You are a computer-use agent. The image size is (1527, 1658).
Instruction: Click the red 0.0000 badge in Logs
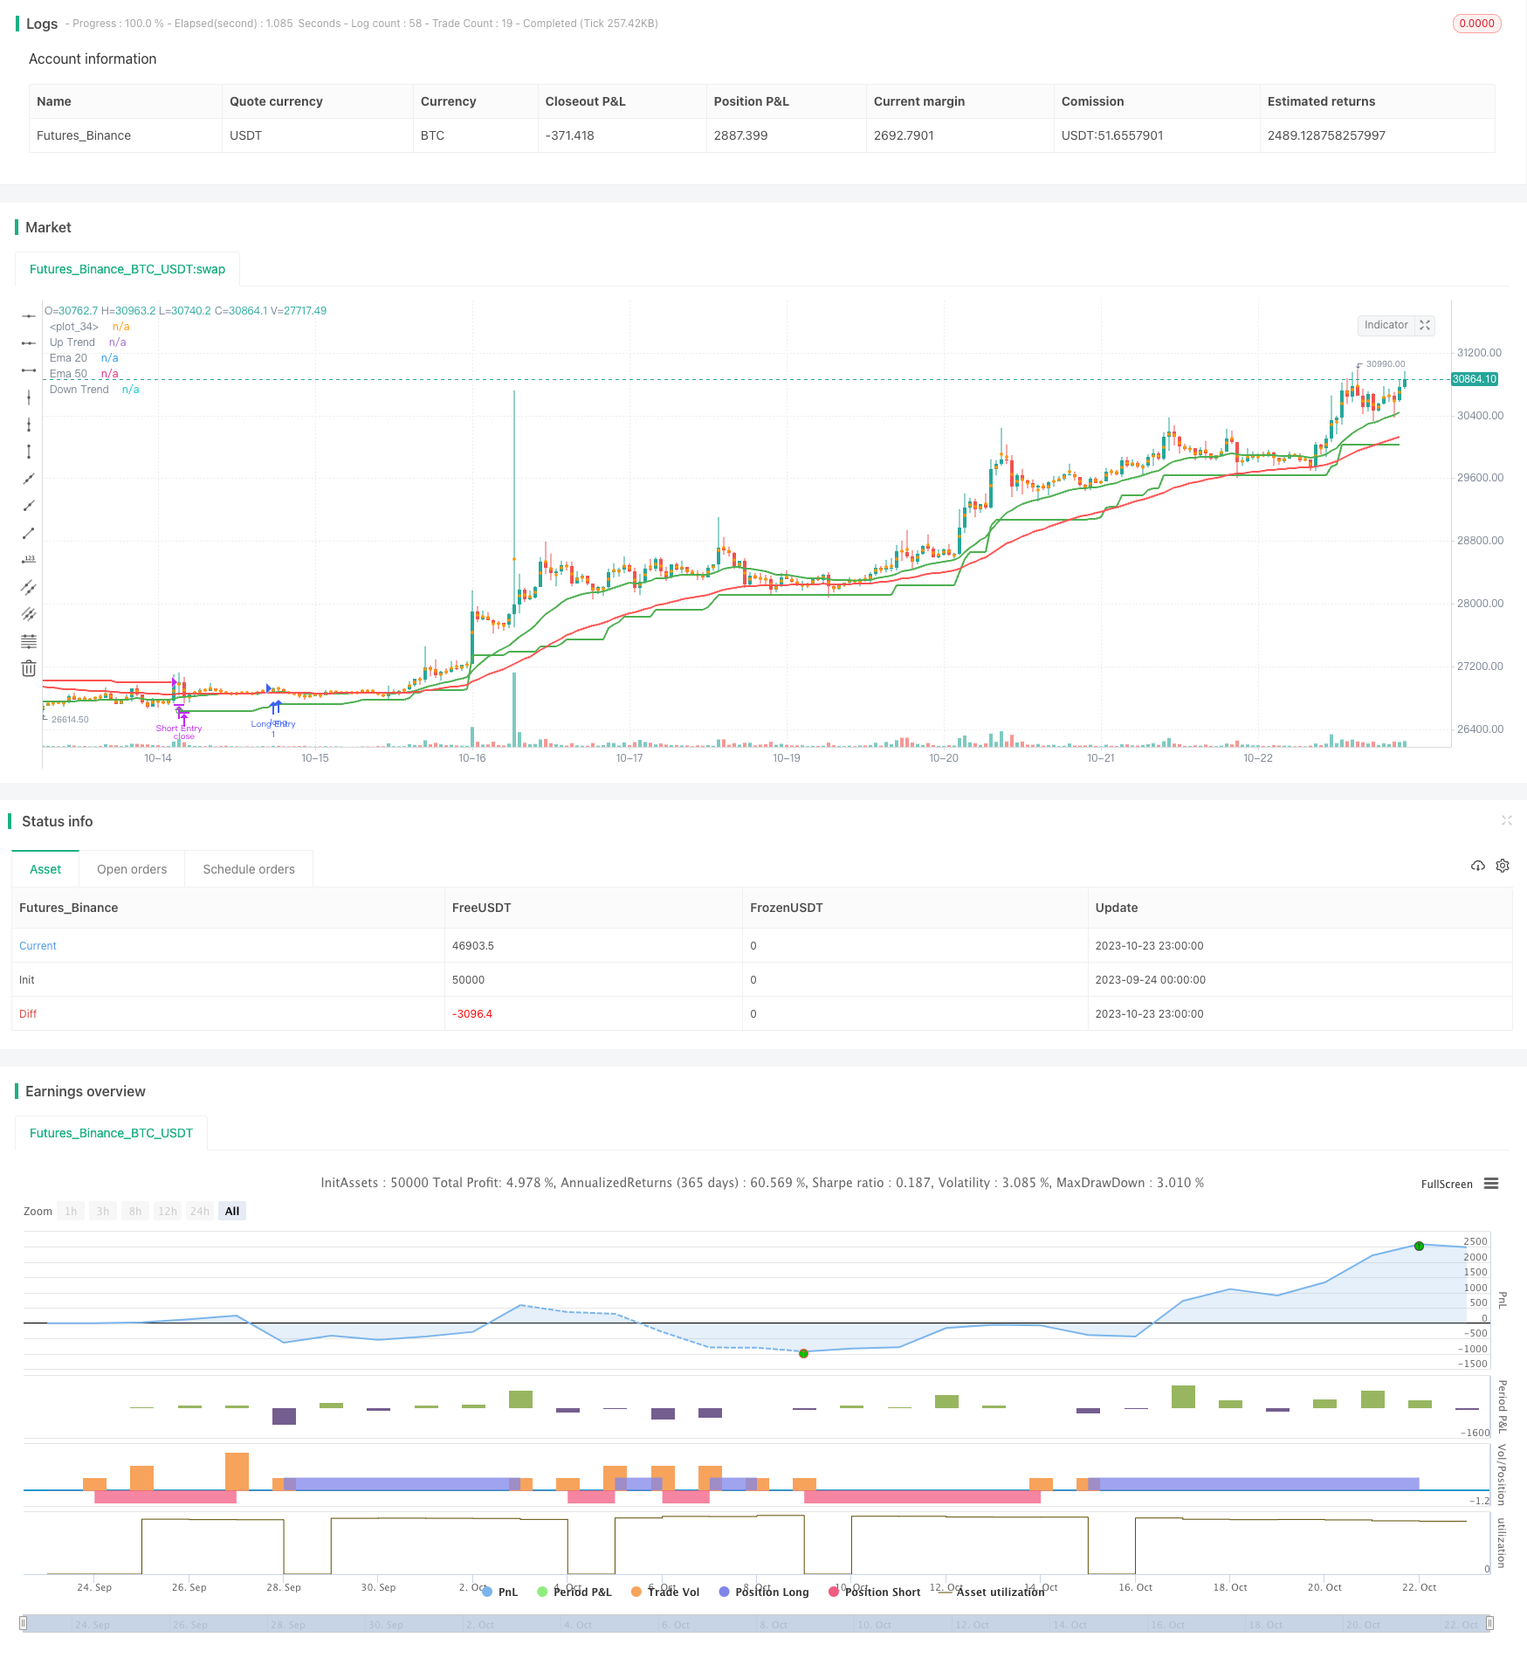click(x=1476, y=24)
